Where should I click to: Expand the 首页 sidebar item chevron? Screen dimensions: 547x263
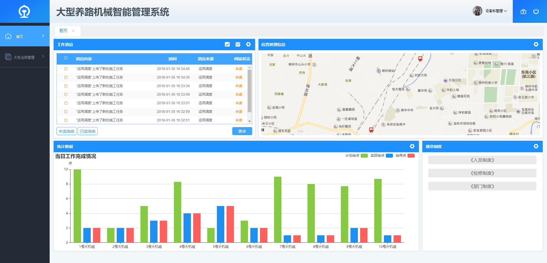[x=43, y=36]
